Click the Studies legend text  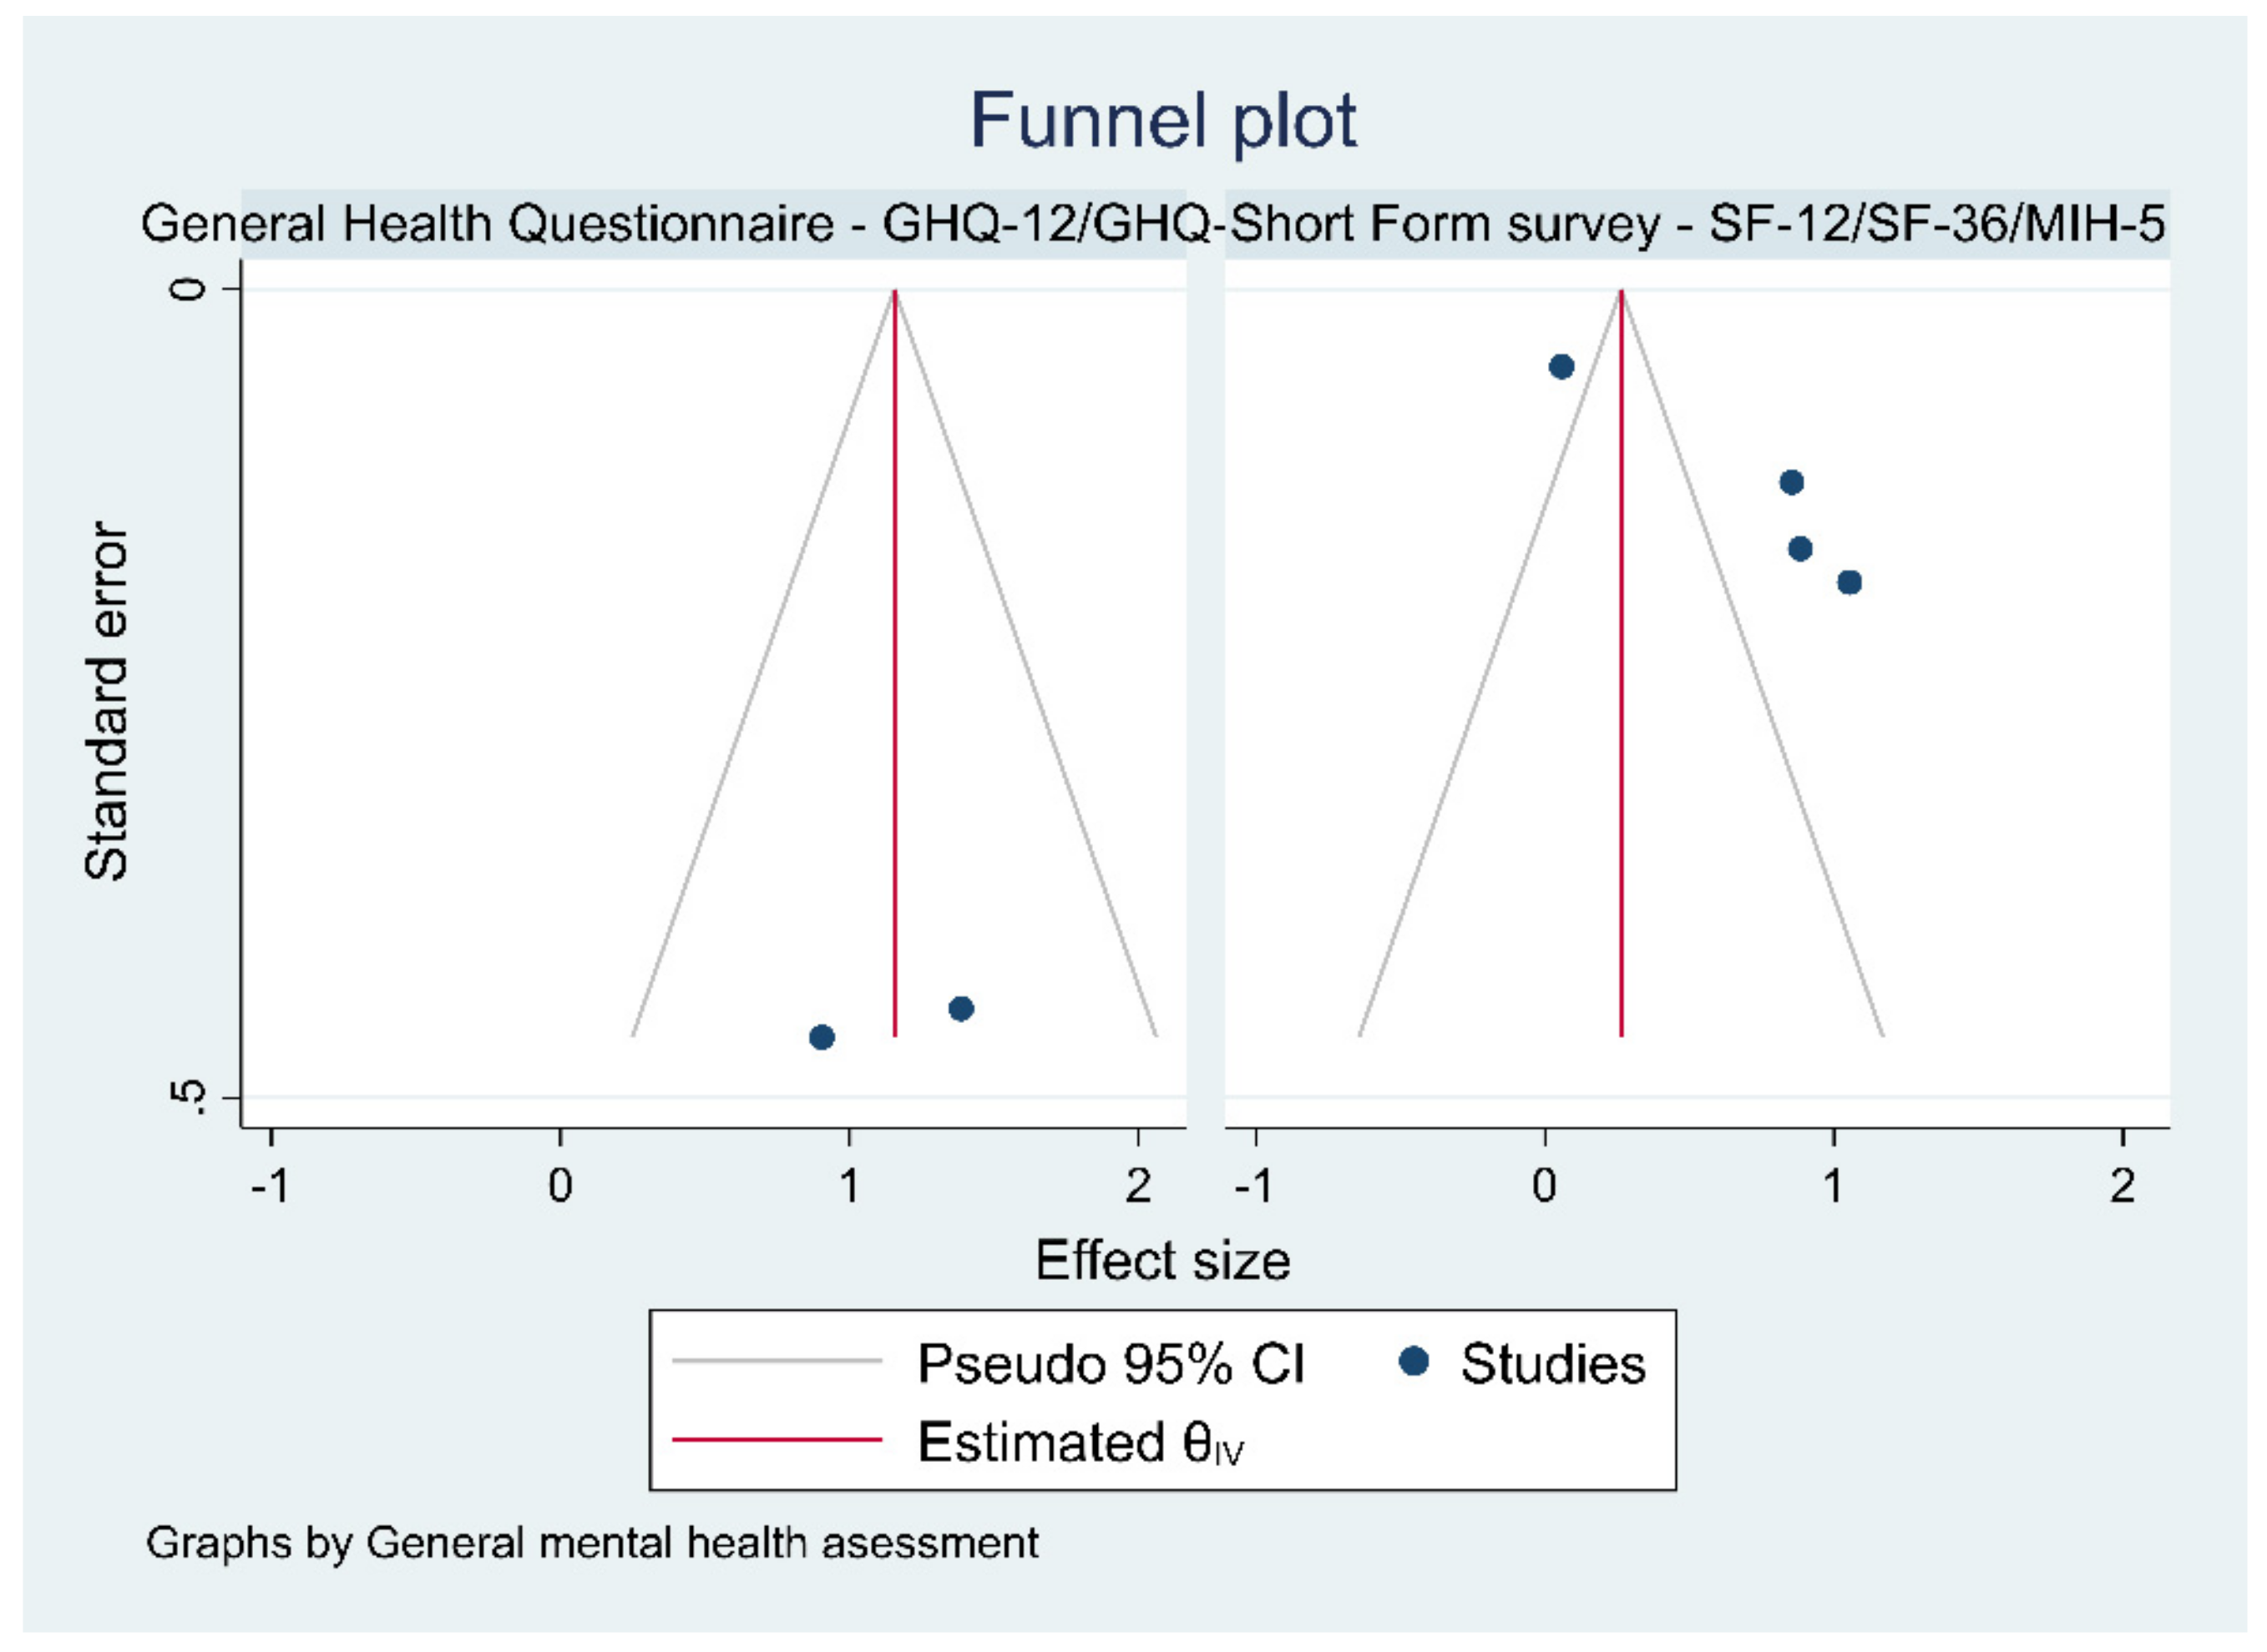(1552, 1363)
